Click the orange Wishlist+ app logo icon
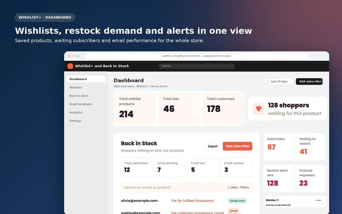The image size is (342, 214). pyautogui.click(x=70, y=66)
